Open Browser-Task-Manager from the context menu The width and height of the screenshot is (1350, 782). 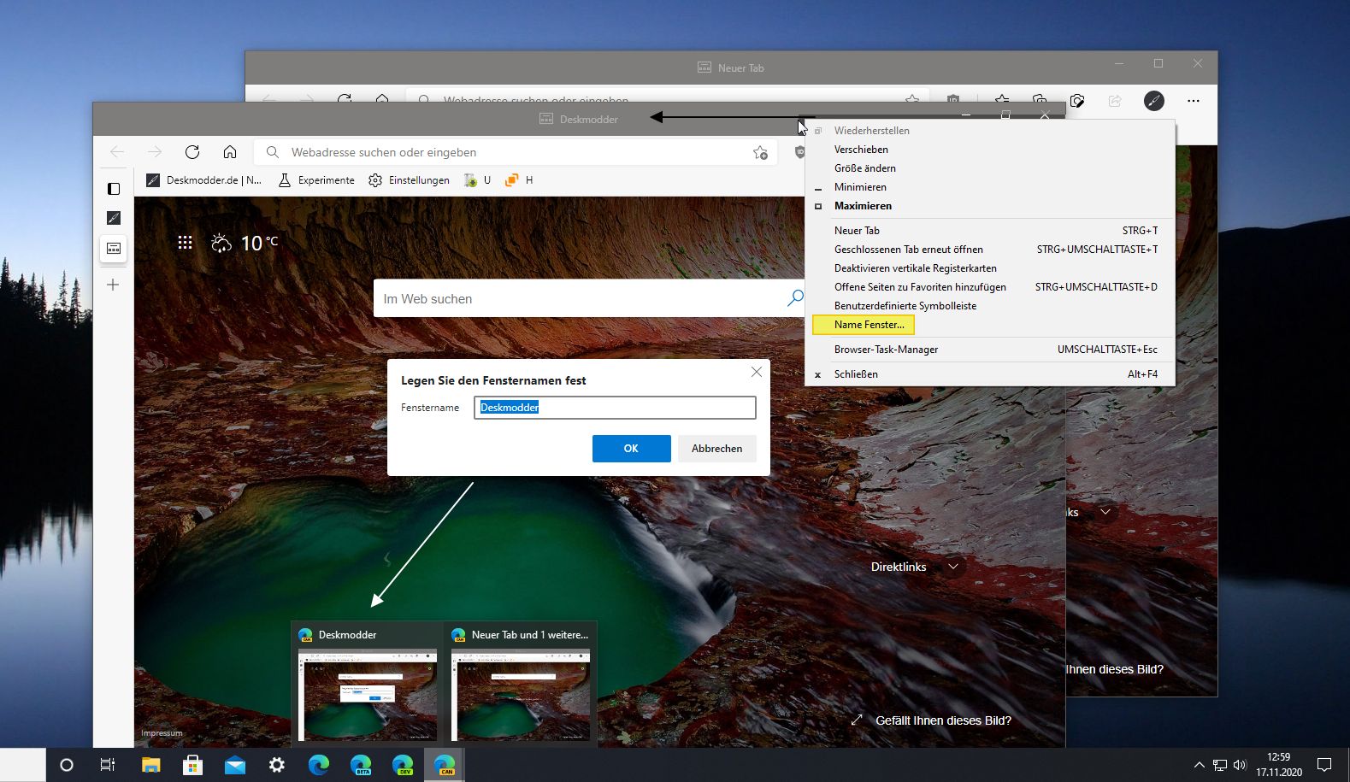(x=990, y=350)
